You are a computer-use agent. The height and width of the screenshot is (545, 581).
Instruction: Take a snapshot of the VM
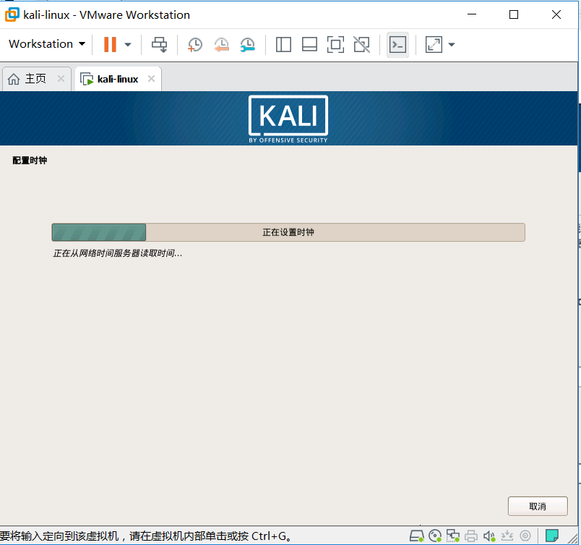pyautogui.click(x=195, y=45)
